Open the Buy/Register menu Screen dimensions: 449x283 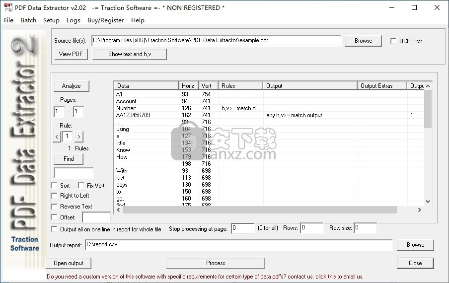[x=106, y=20]
